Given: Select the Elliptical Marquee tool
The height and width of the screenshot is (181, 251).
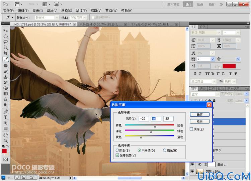Looking at the screenshot, I should pos(6,36).
